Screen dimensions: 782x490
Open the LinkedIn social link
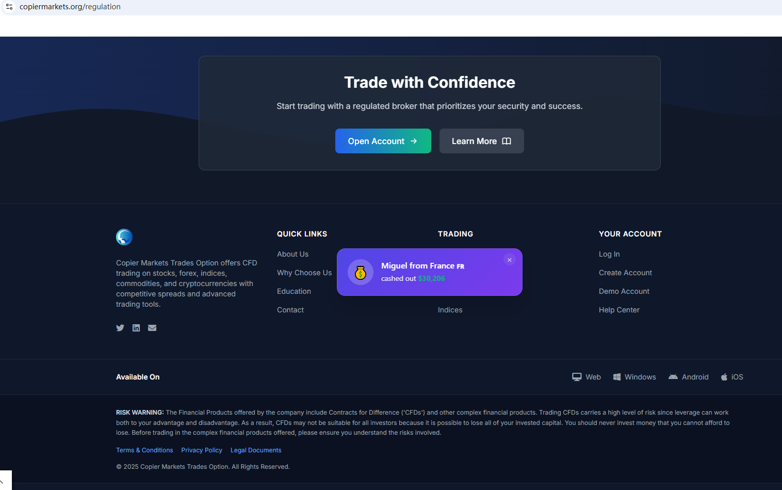coord(136,328)
